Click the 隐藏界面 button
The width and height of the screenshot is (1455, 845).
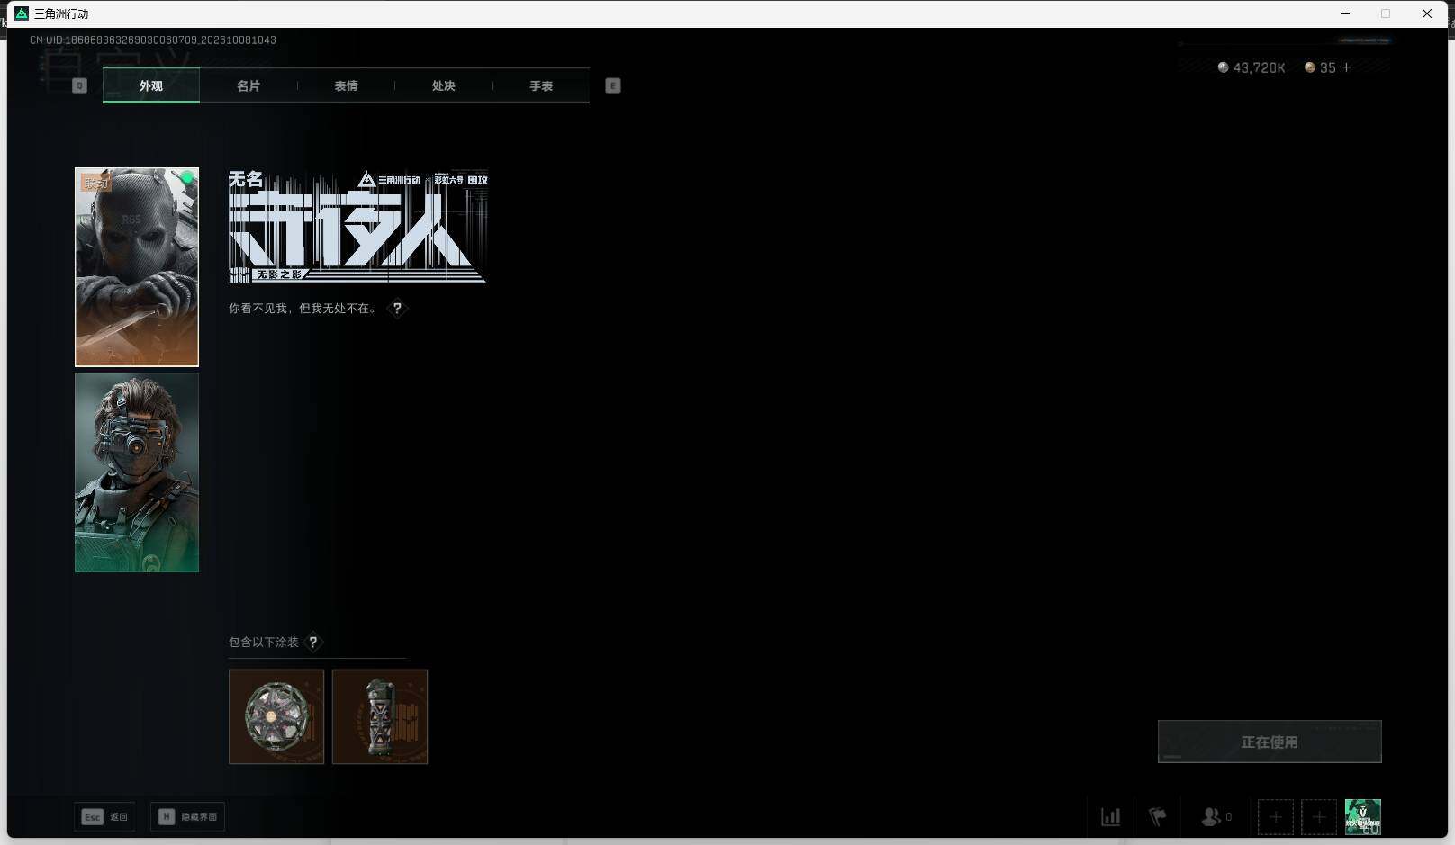click(188, 816)
